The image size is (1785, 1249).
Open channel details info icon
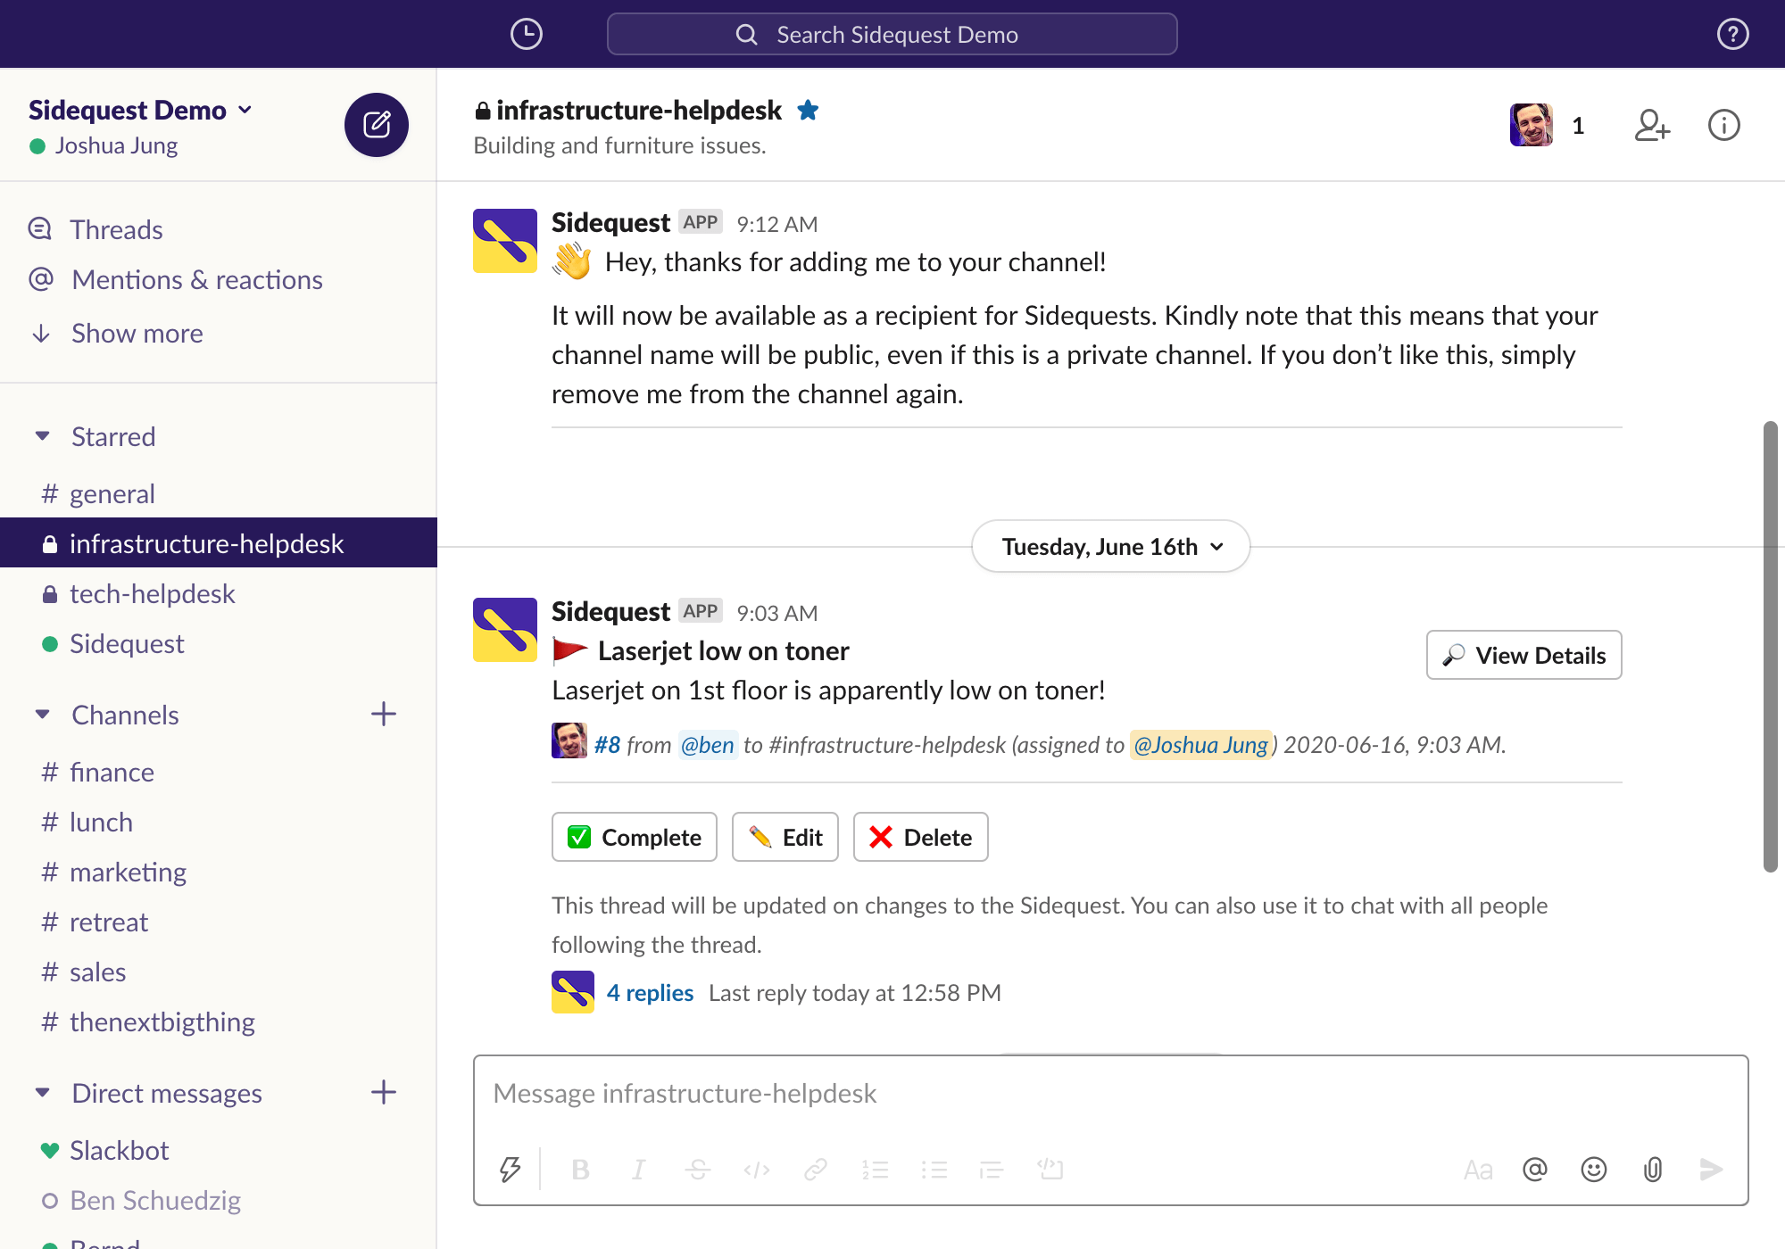(1723, 125)
